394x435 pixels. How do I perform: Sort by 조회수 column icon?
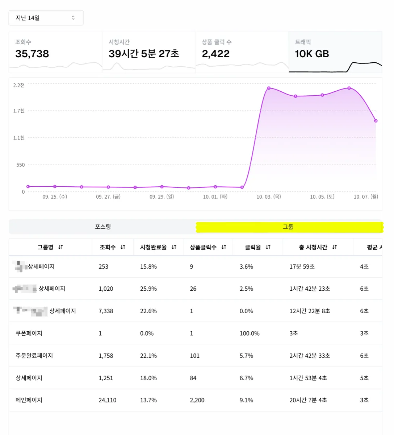tap(123, 247)
